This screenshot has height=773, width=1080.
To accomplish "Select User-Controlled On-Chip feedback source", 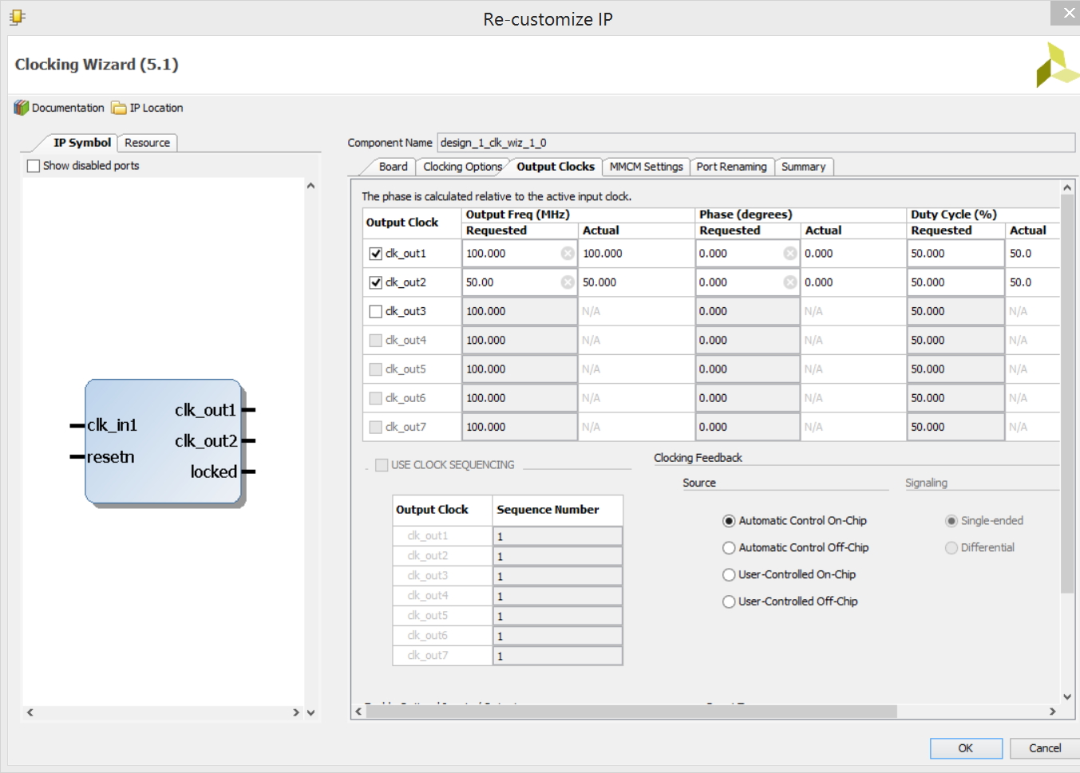I will (729, 575).
